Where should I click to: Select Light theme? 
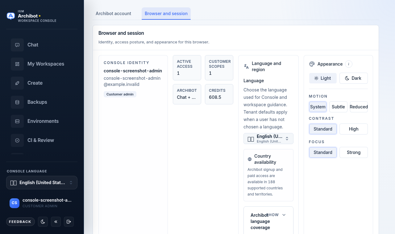(x=323, y=78)
